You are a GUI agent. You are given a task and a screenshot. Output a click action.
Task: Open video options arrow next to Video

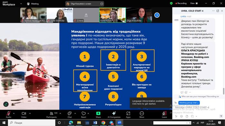(x=30, y=113)
